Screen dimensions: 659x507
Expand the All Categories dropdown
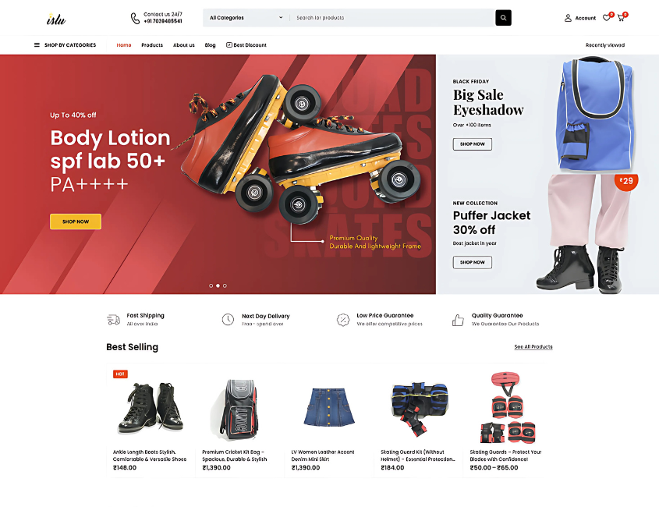(x=246, y=18)
